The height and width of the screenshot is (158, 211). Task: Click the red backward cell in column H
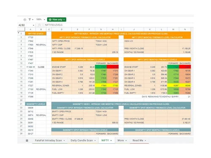coord(113,67)
